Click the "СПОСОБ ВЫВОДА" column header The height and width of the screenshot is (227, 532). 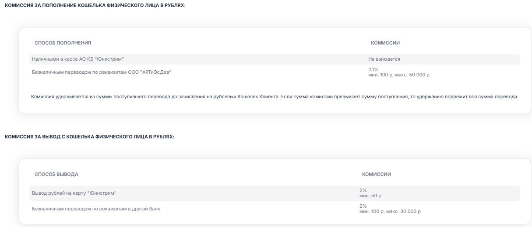tap(56, 174)
